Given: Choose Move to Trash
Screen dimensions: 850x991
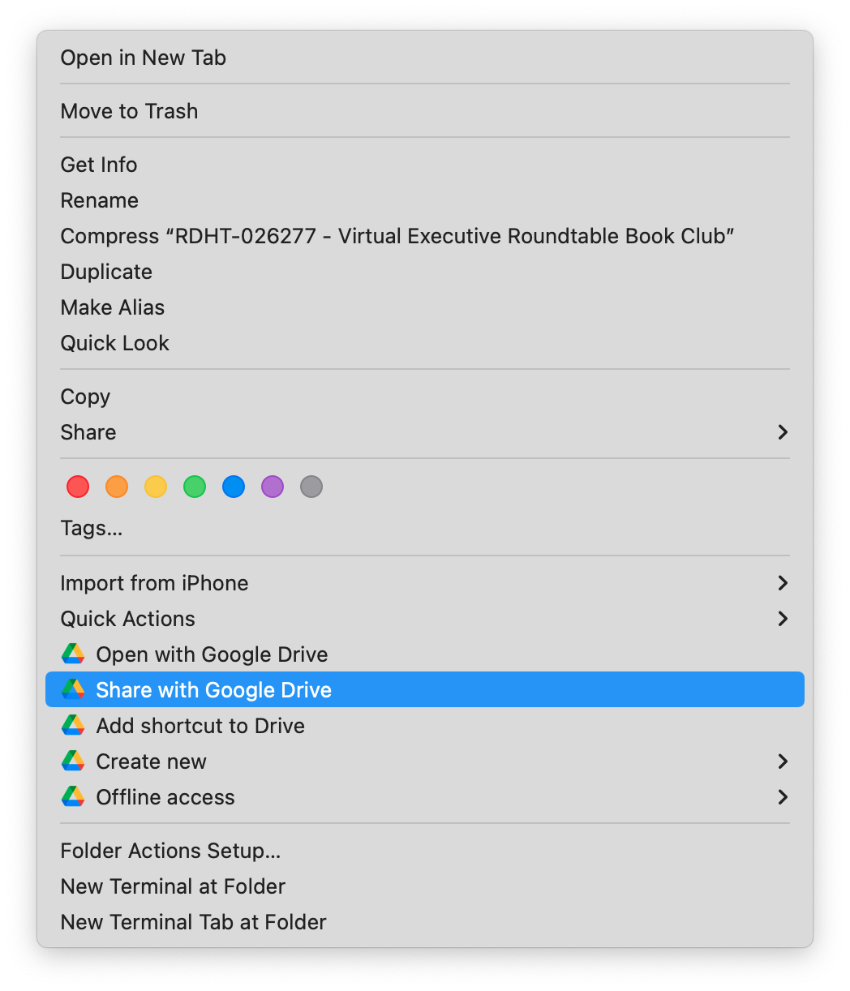Looking at the screenshot, I should [130, 111].
